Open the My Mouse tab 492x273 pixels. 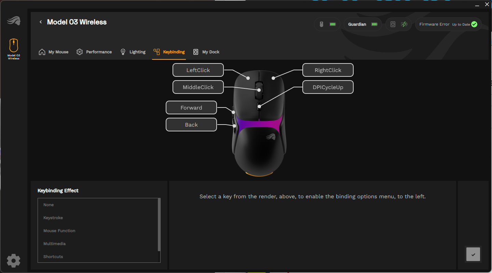[54, 52]
